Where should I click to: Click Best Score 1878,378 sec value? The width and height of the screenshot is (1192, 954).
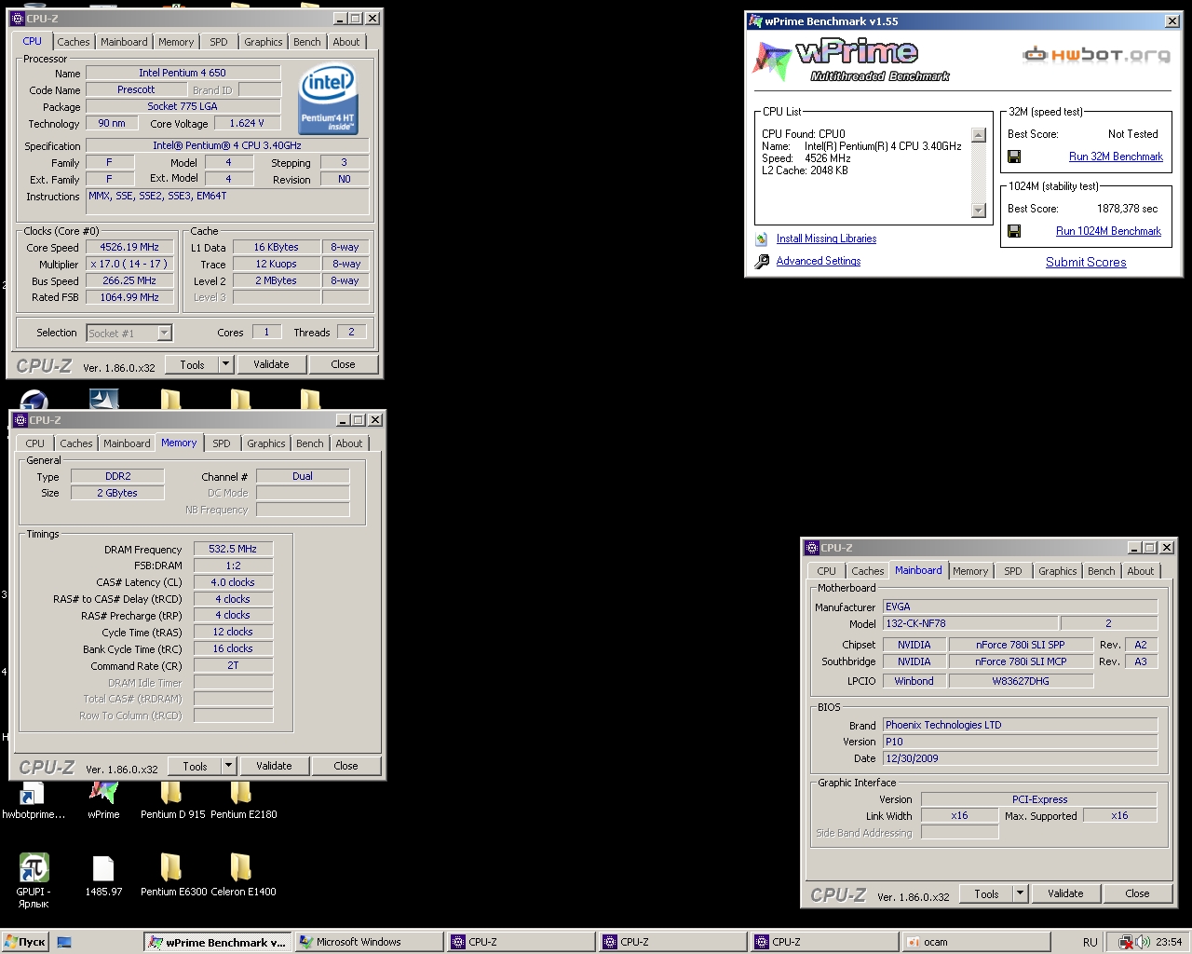coord(1127,209)
